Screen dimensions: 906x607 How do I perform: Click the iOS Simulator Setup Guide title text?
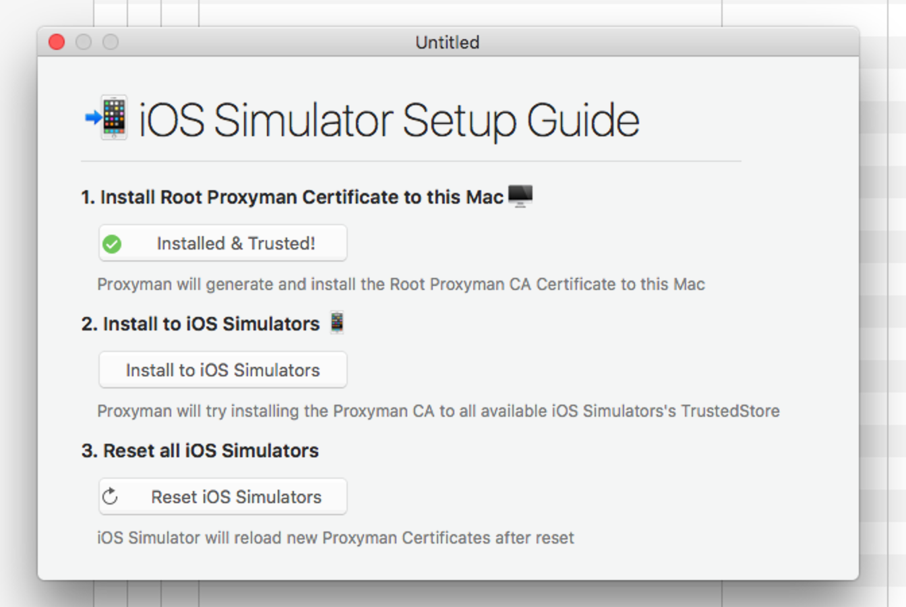[x=389, y=120]
